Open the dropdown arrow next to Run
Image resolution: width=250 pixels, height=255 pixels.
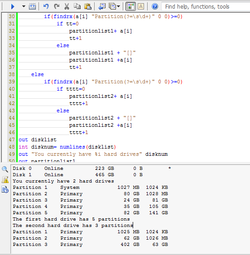click(x=24, y=6)
